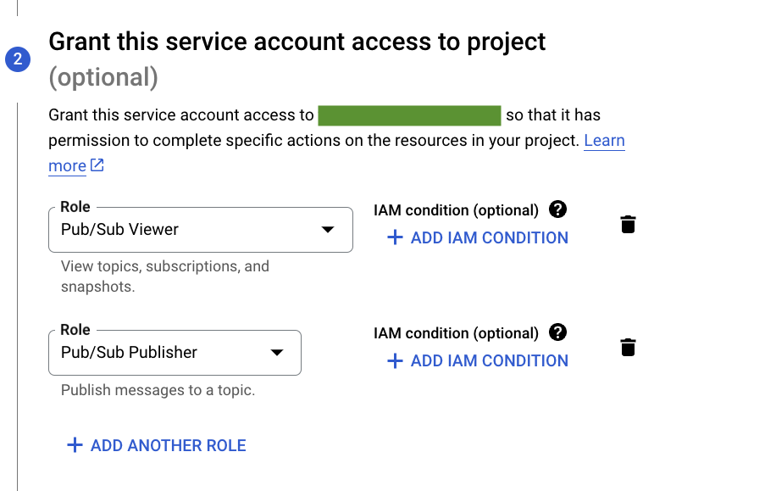Add IAM condition for the Pub/Sub Publisher role

coord(489,361)
